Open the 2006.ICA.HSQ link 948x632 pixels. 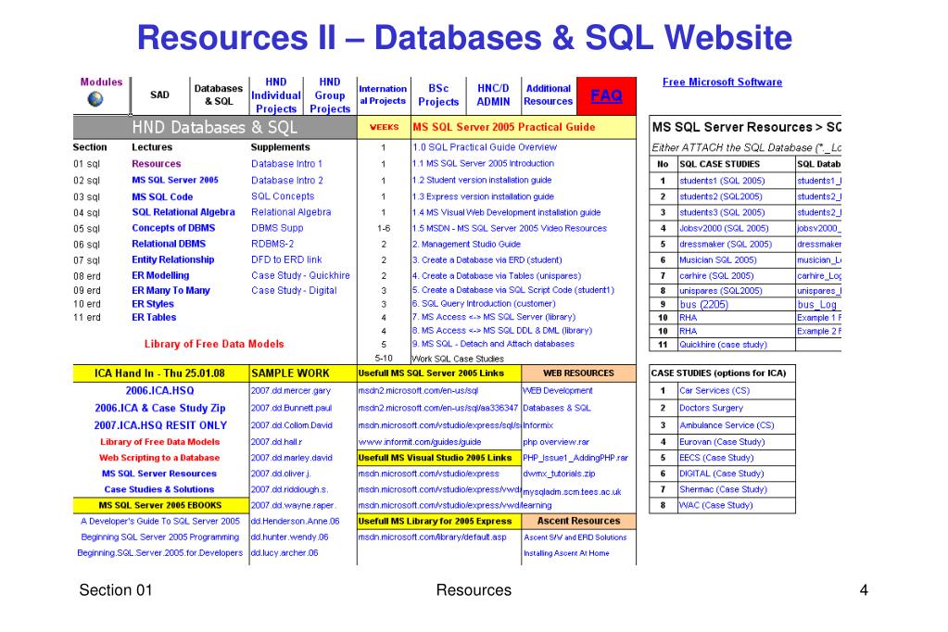(x=159, y=391)
